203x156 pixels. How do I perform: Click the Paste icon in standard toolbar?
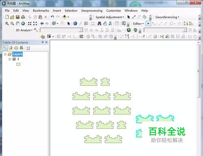[40, 17]
